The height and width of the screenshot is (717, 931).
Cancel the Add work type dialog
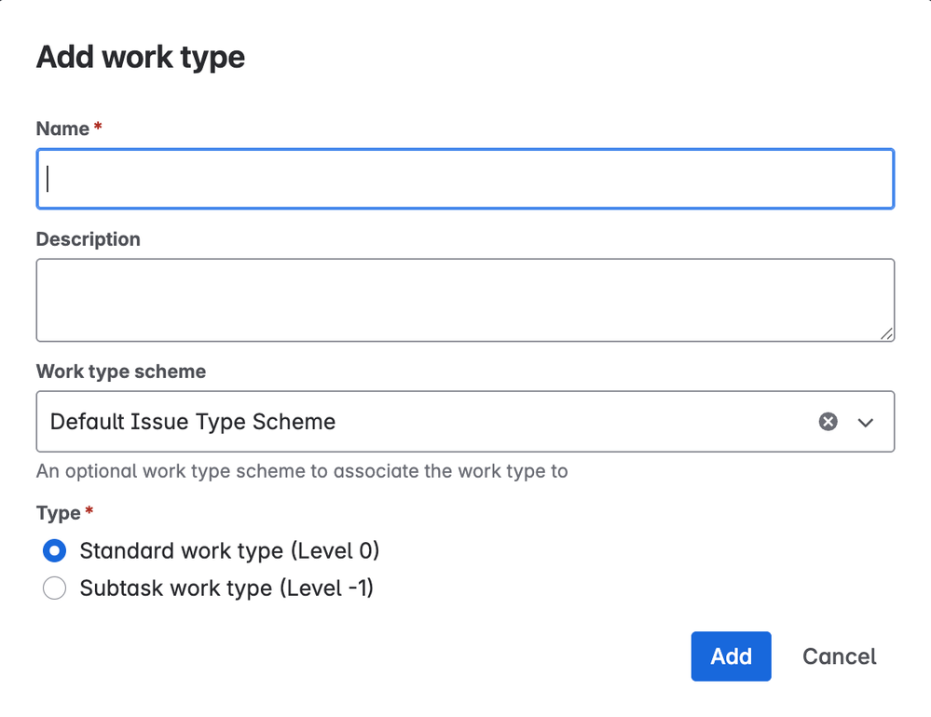839,656
